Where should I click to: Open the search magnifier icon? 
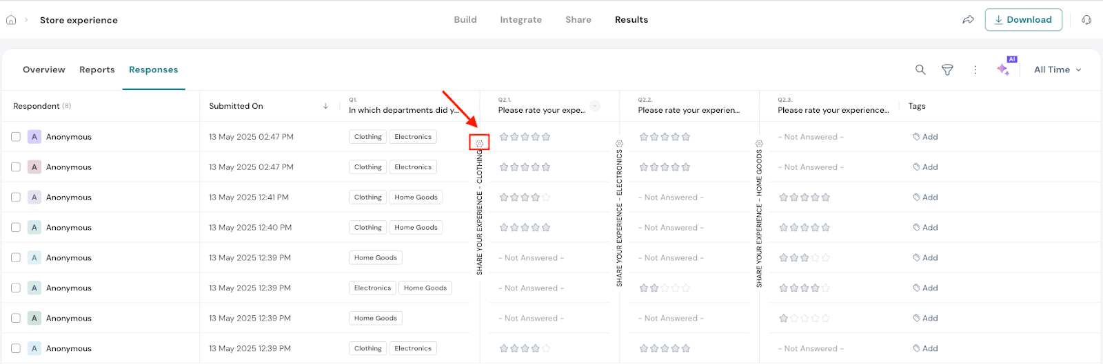920,69
